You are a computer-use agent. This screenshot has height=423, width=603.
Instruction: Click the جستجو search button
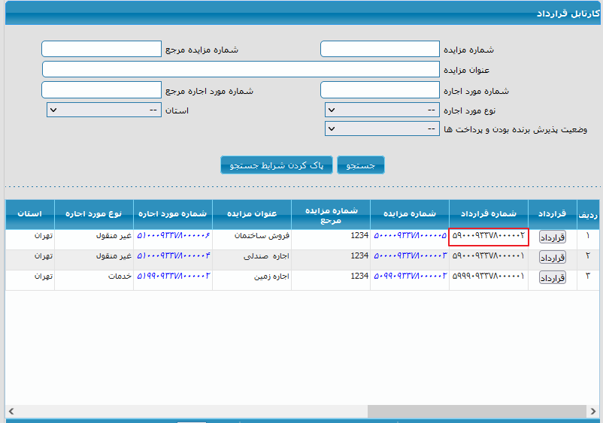point(361,165)
